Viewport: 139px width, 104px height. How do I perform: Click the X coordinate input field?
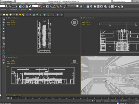pyautogui.click(x=98, y=101)
